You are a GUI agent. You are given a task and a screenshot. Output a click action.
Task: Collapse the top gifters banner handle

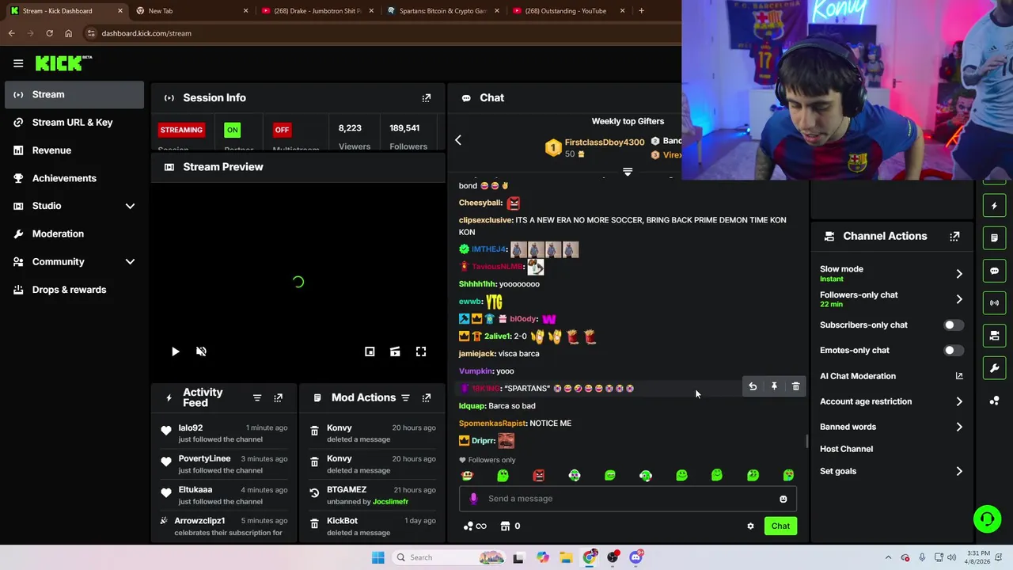click(628, 171)
